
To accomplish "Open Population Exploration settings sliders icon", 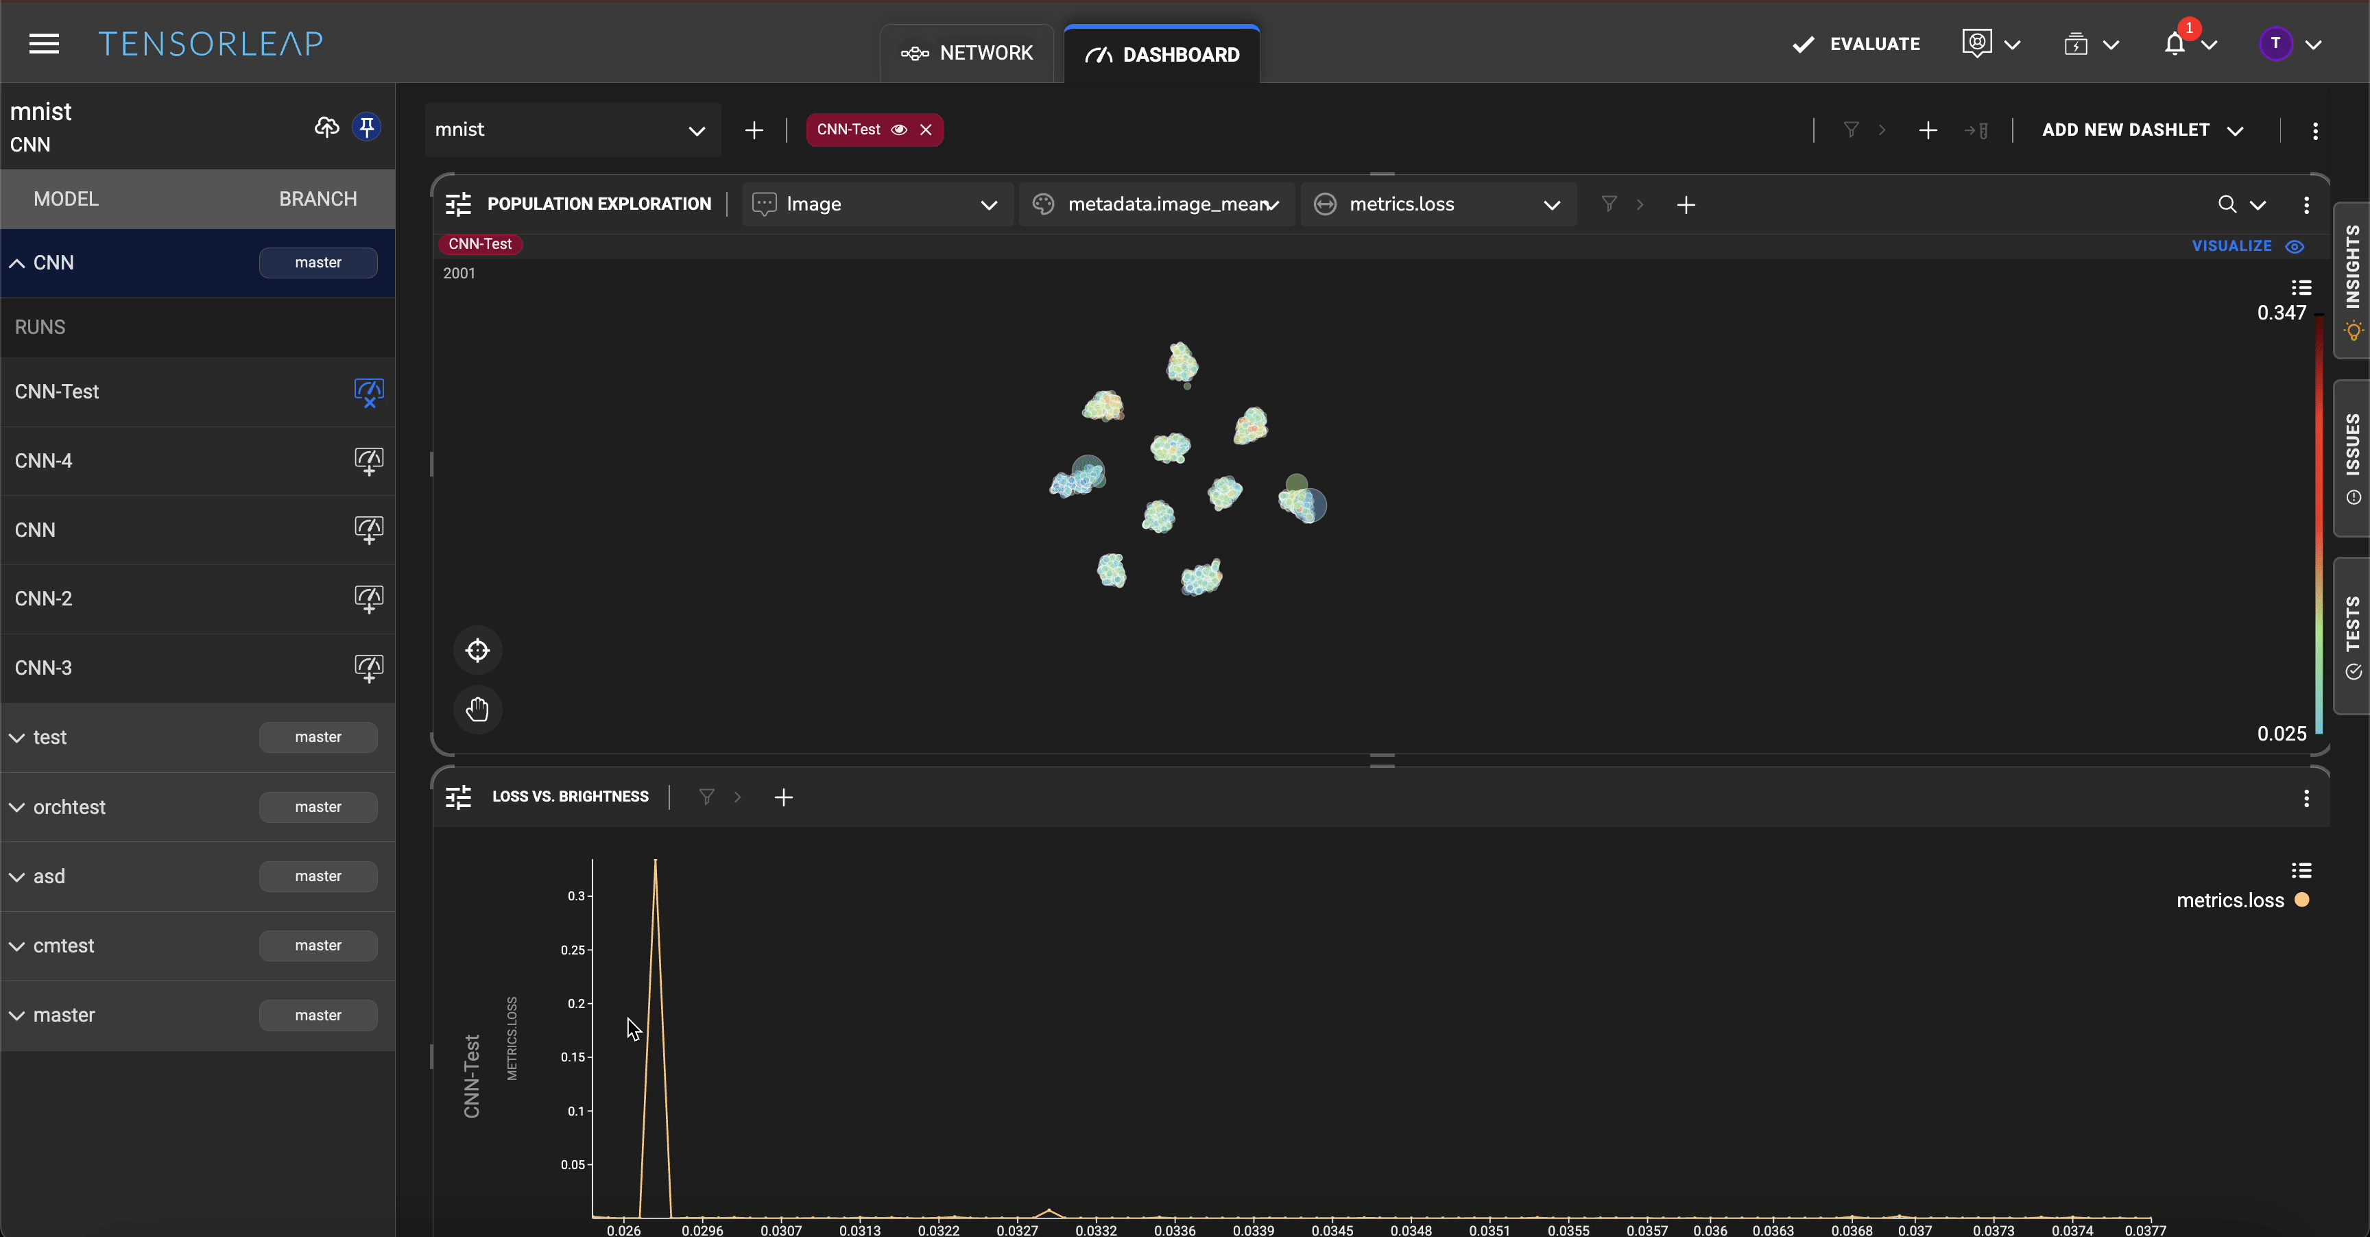I will click(x=458, y=204).
